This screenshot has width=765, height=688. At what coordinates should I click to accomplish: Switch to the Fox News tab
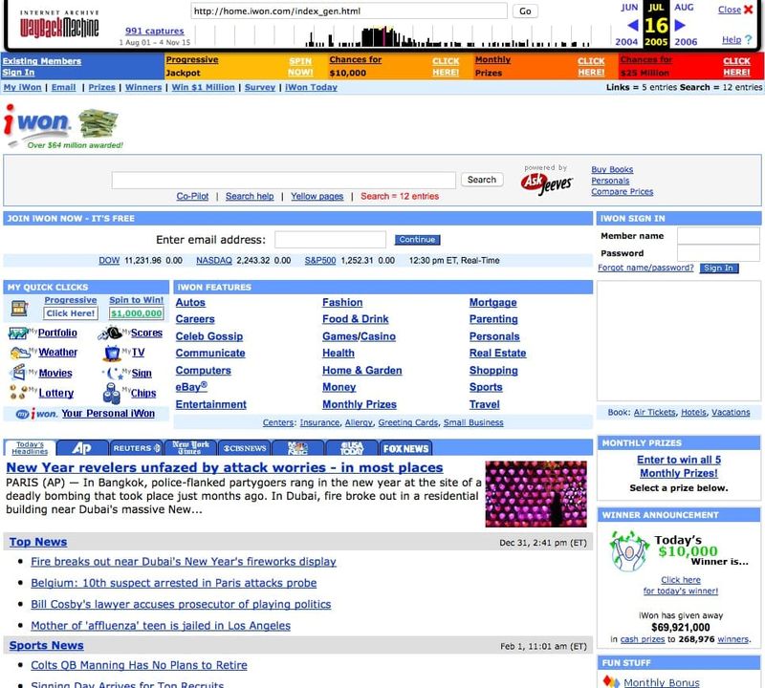click(405, 448)
